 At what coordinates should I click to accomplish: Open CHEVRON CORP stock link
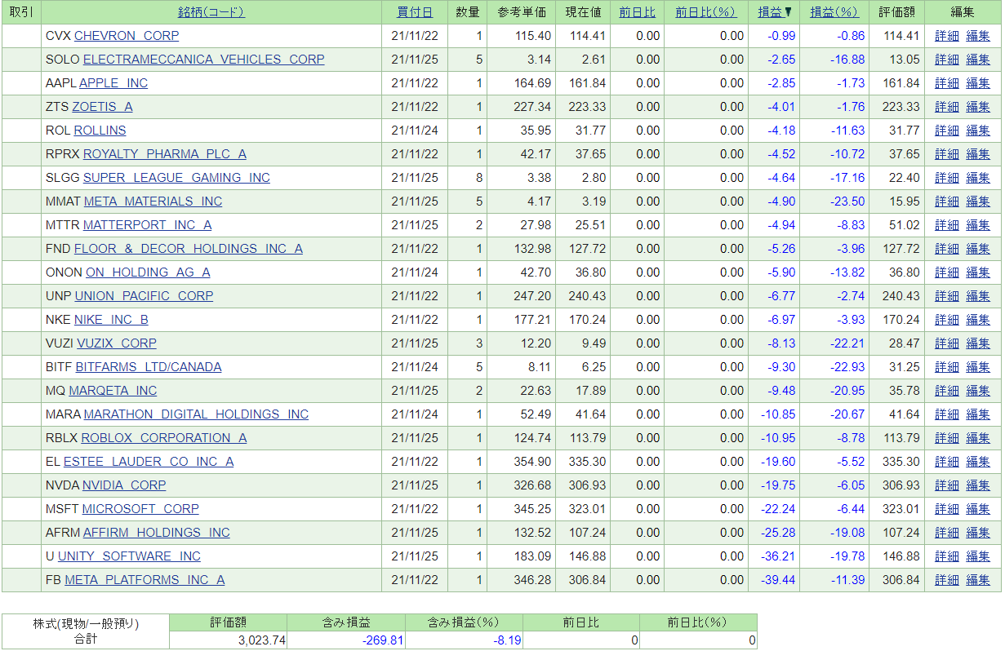[127, 36]
